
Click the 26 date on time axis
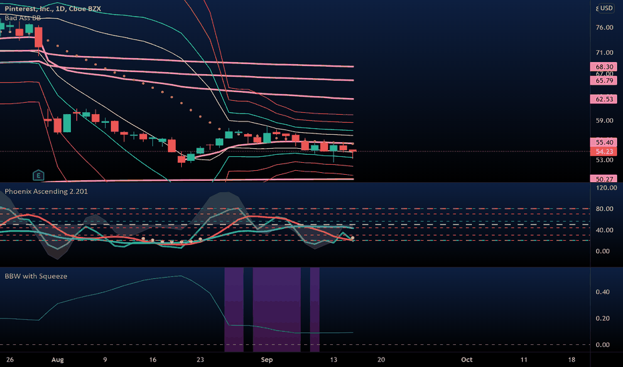tap(10, 360)
